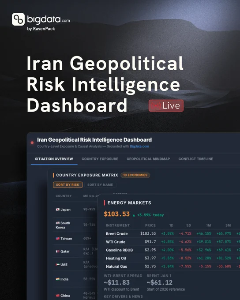Click the Energy Markets panel heading

pyautogui.click(x=129, y=203)
